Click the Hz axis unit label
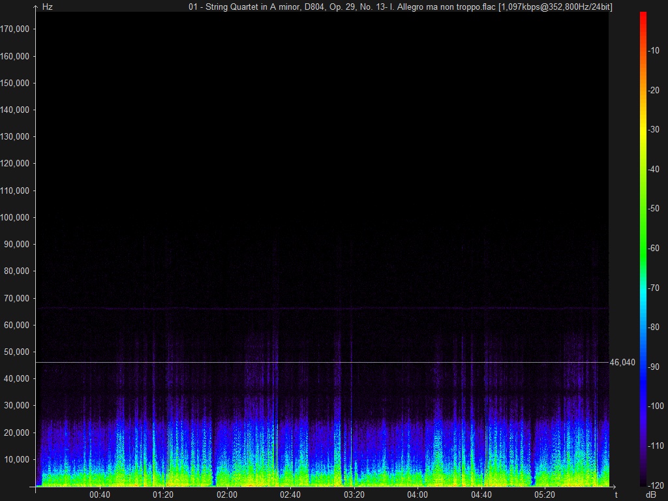The image size is (668, 501). pos(47,7)
